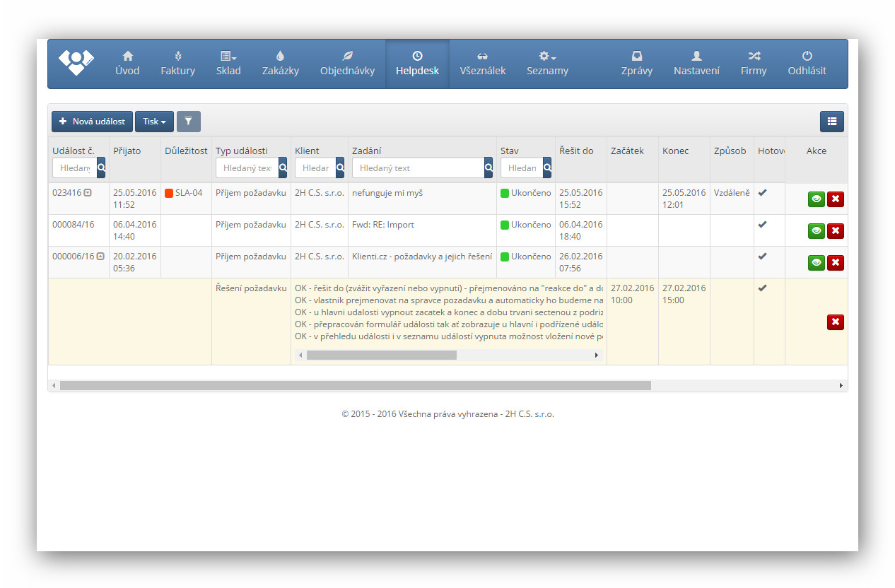This screenshot has height=588, width=895.
Task: Click the filter funnel icon button
Action: coord(188,122)
